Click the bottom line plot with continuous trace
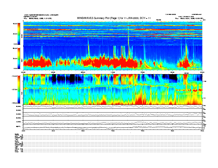218x168 pixels. click(x=113, y=127)
